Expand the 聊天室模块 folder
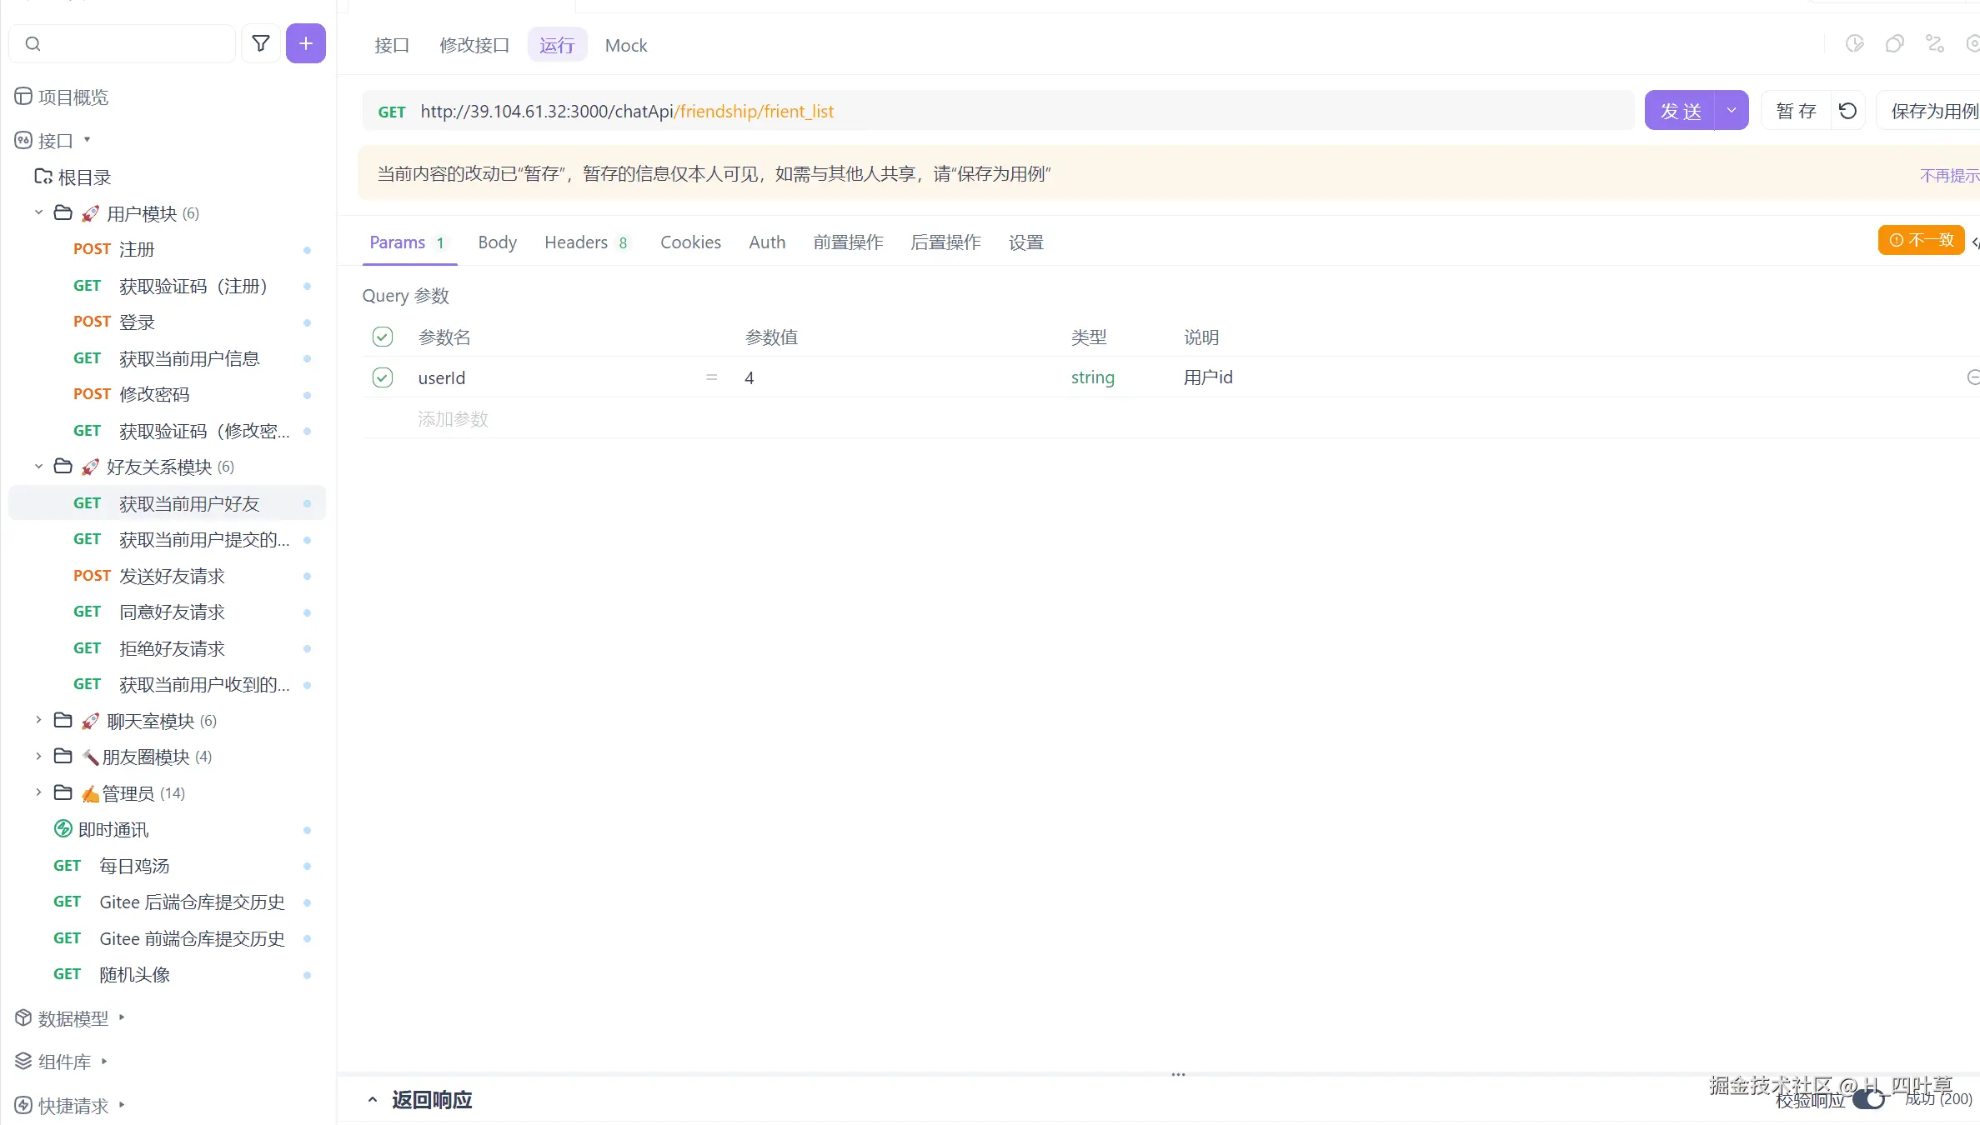1980x1125 pixels. click(x=38, y=720)
